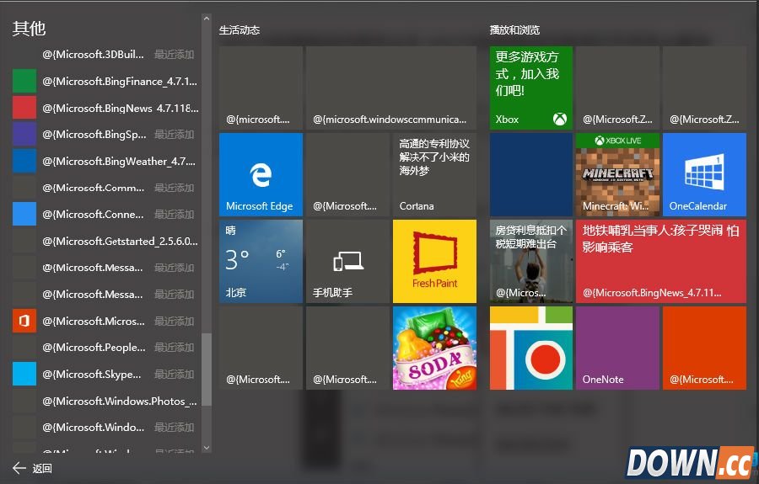
Task: Click the 生活动态 group heading
Action: (240, 30)
